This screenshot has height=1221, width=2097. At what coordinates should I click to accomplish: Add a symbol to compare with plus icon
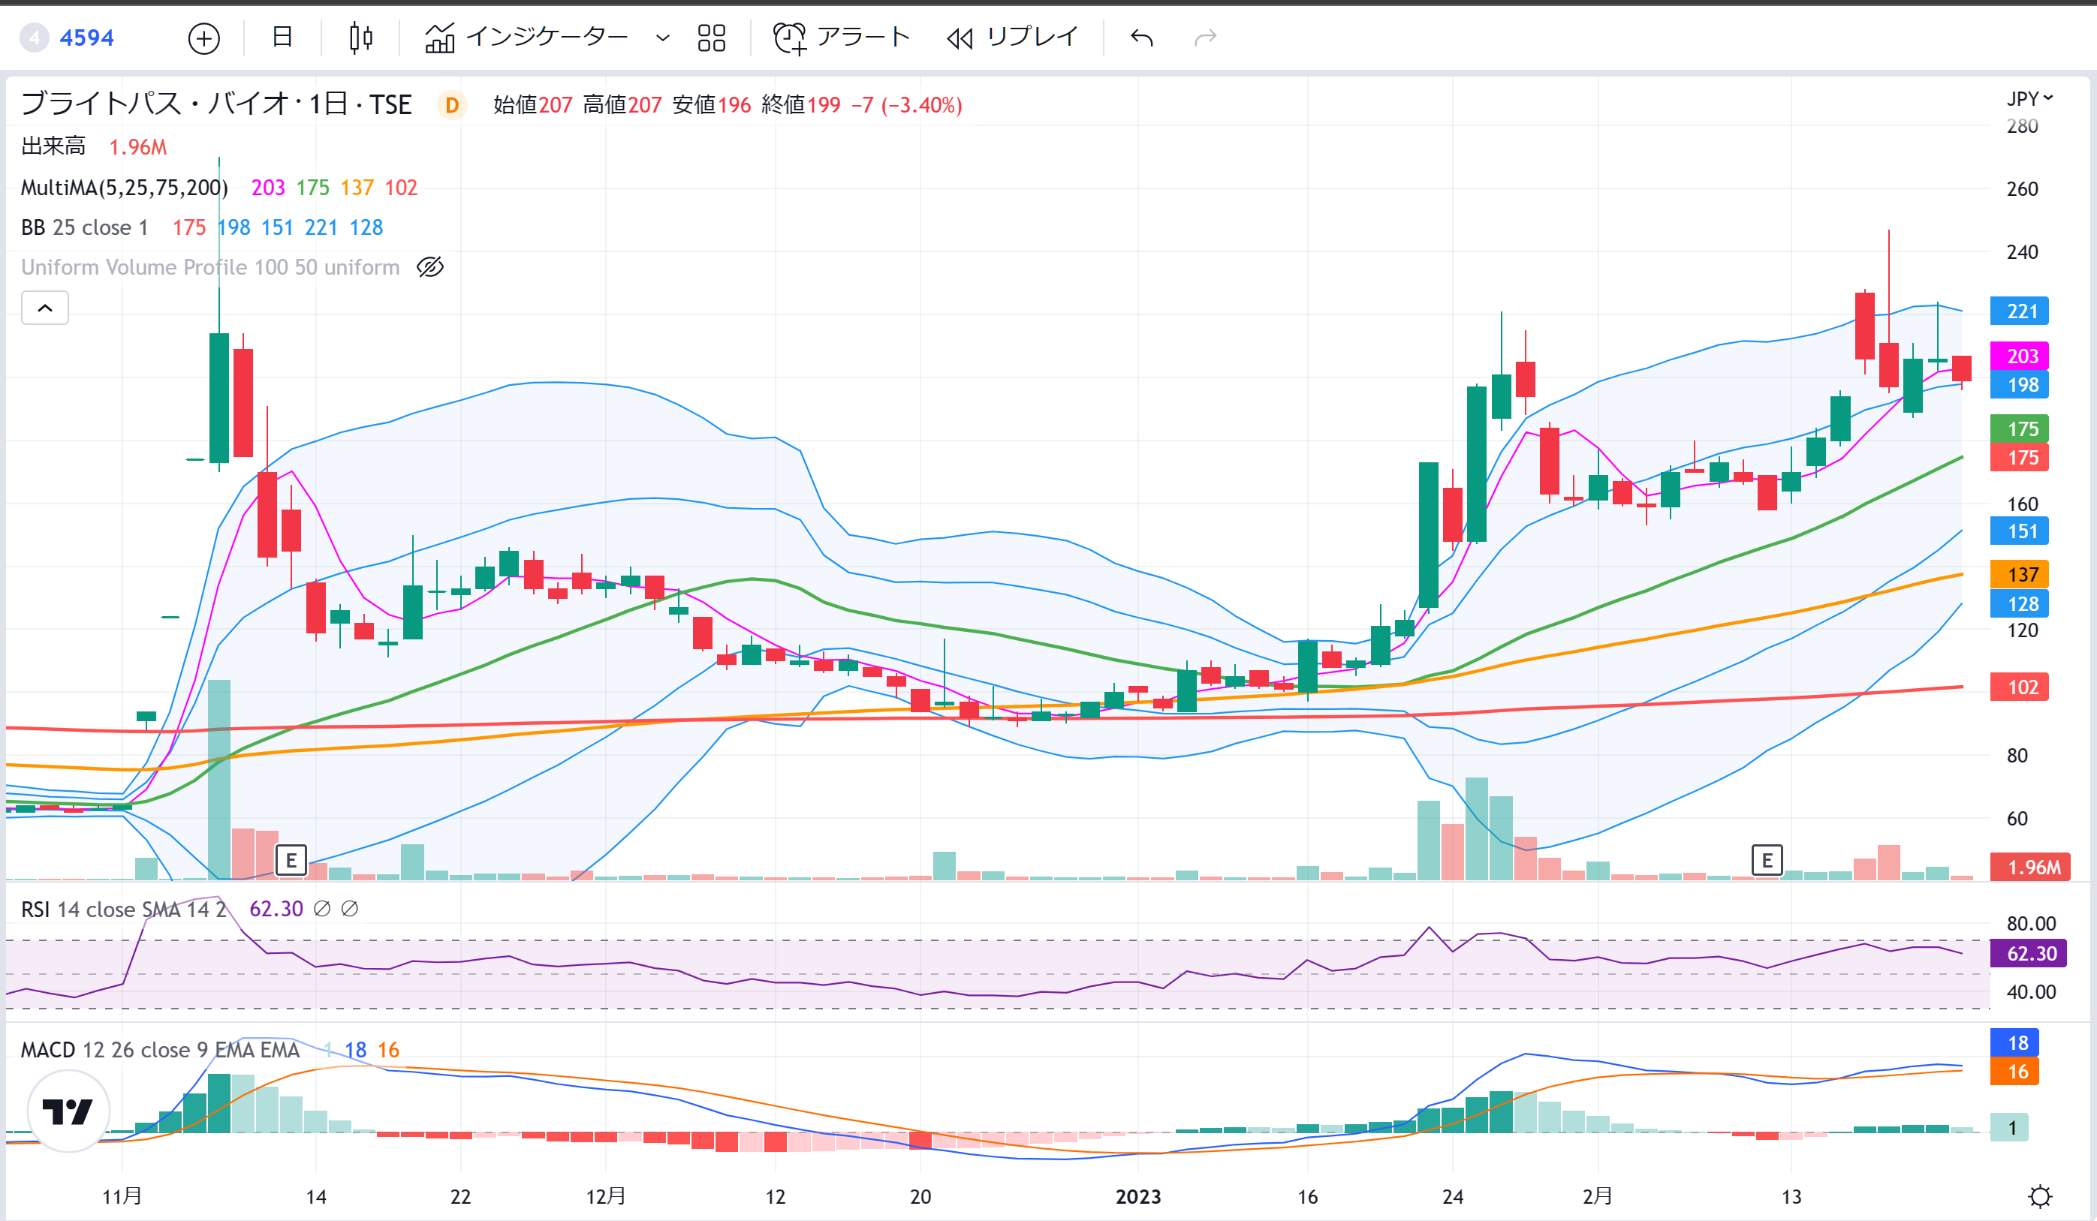coord(204,38)
